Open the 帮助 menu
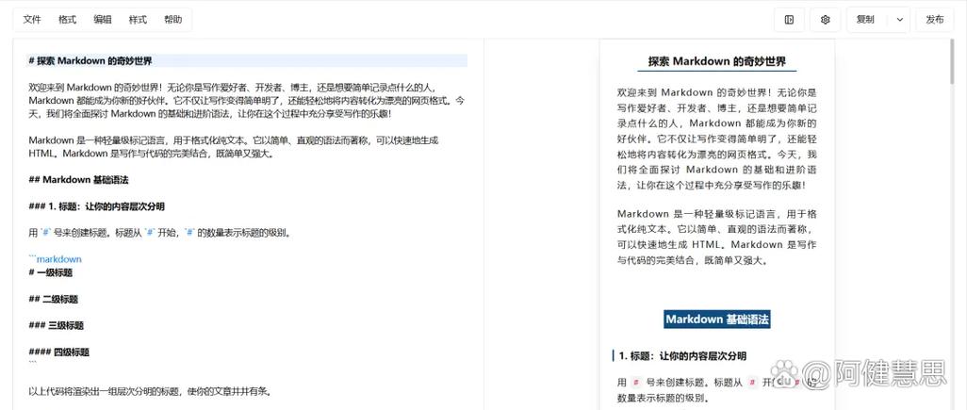The width and height of the screenshot is (967, 410). click(172, 20)
